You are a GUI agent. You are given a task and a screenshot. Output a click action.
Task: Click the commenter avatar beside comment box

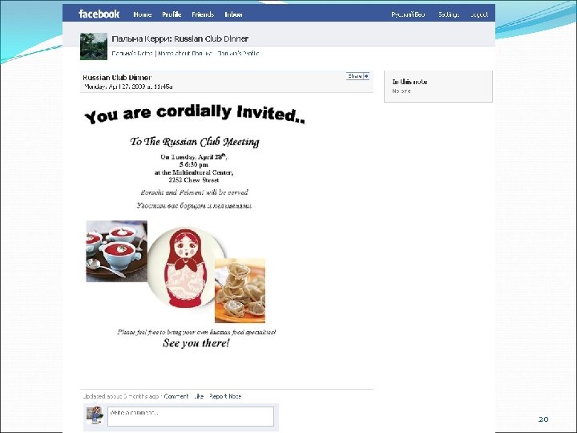pyautogui.click(x=95, y=415)
